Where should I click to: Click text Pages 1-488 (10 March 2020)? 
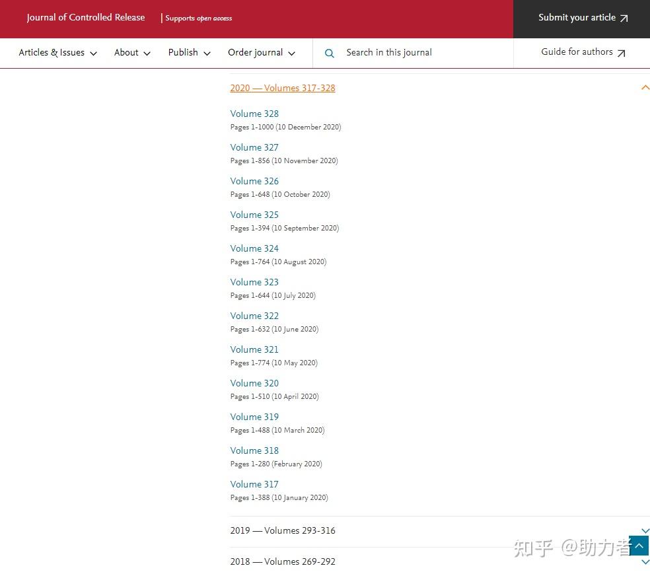(x=277, y=430)
